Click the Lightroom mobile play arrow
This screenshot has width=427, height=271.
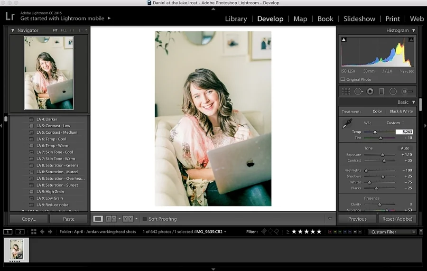tap(109, 18)
